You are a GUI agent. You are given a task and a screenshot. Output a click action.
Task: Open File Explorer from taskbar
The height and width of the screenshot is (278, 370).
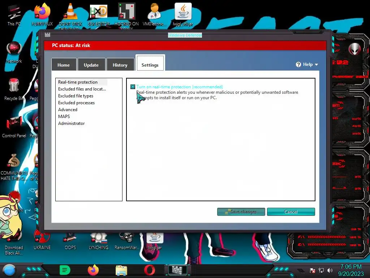point(121,270)
